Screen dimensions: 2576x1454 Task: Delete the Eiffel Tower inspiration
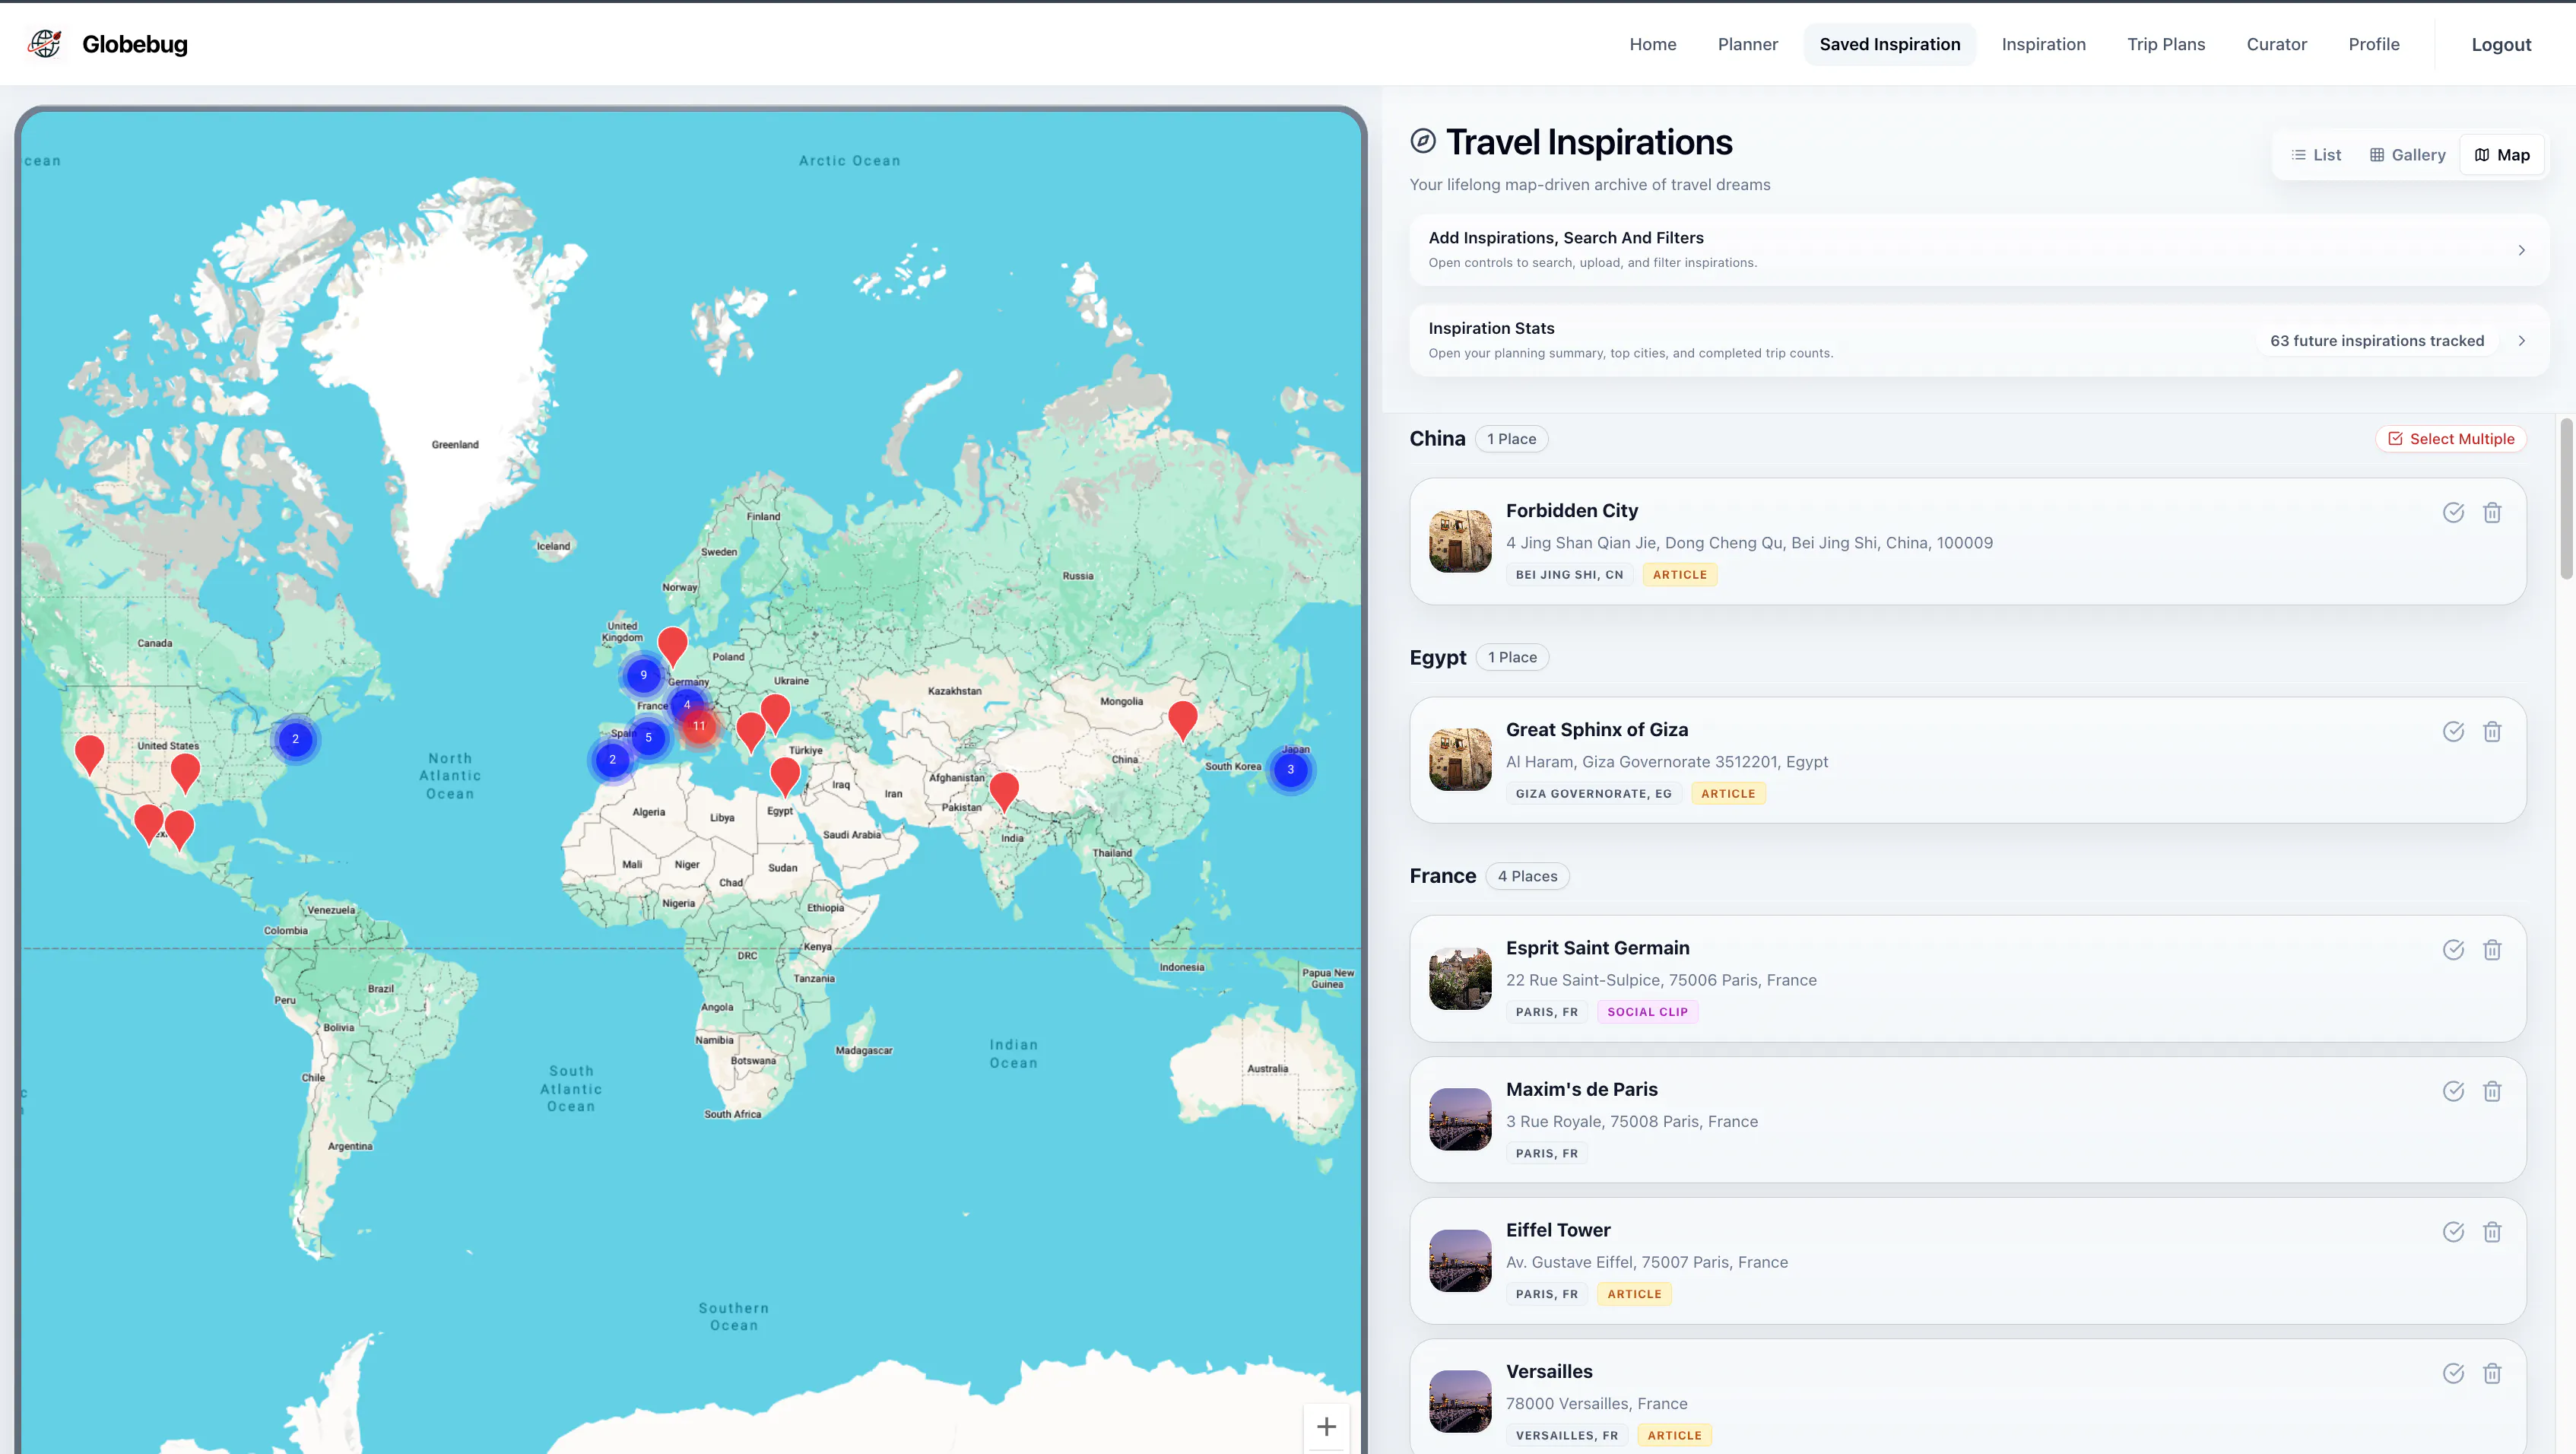point(2492,1232)
